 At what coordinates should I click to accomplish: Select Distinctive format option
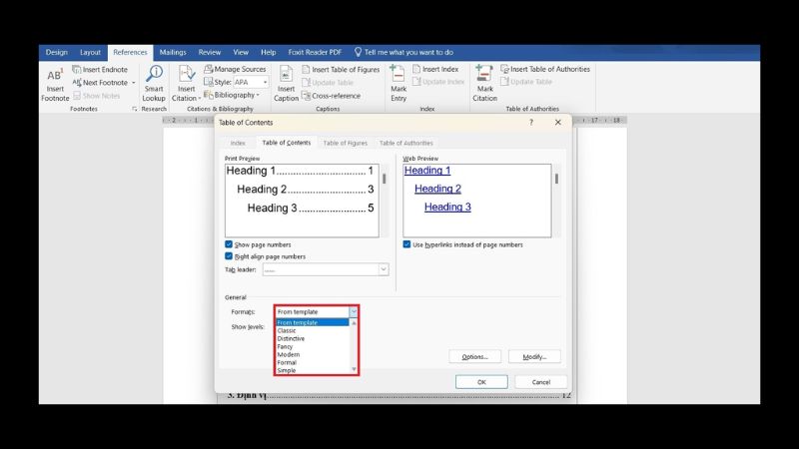click(312, 338)
